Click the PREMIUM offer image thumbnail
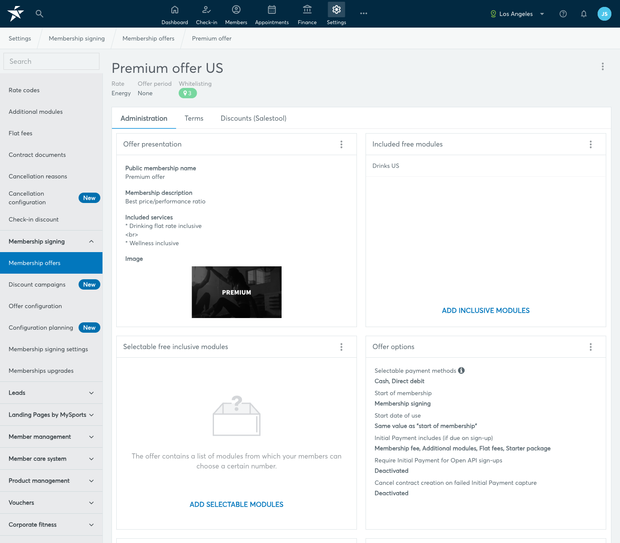620x543 pixels. point(236,292)
